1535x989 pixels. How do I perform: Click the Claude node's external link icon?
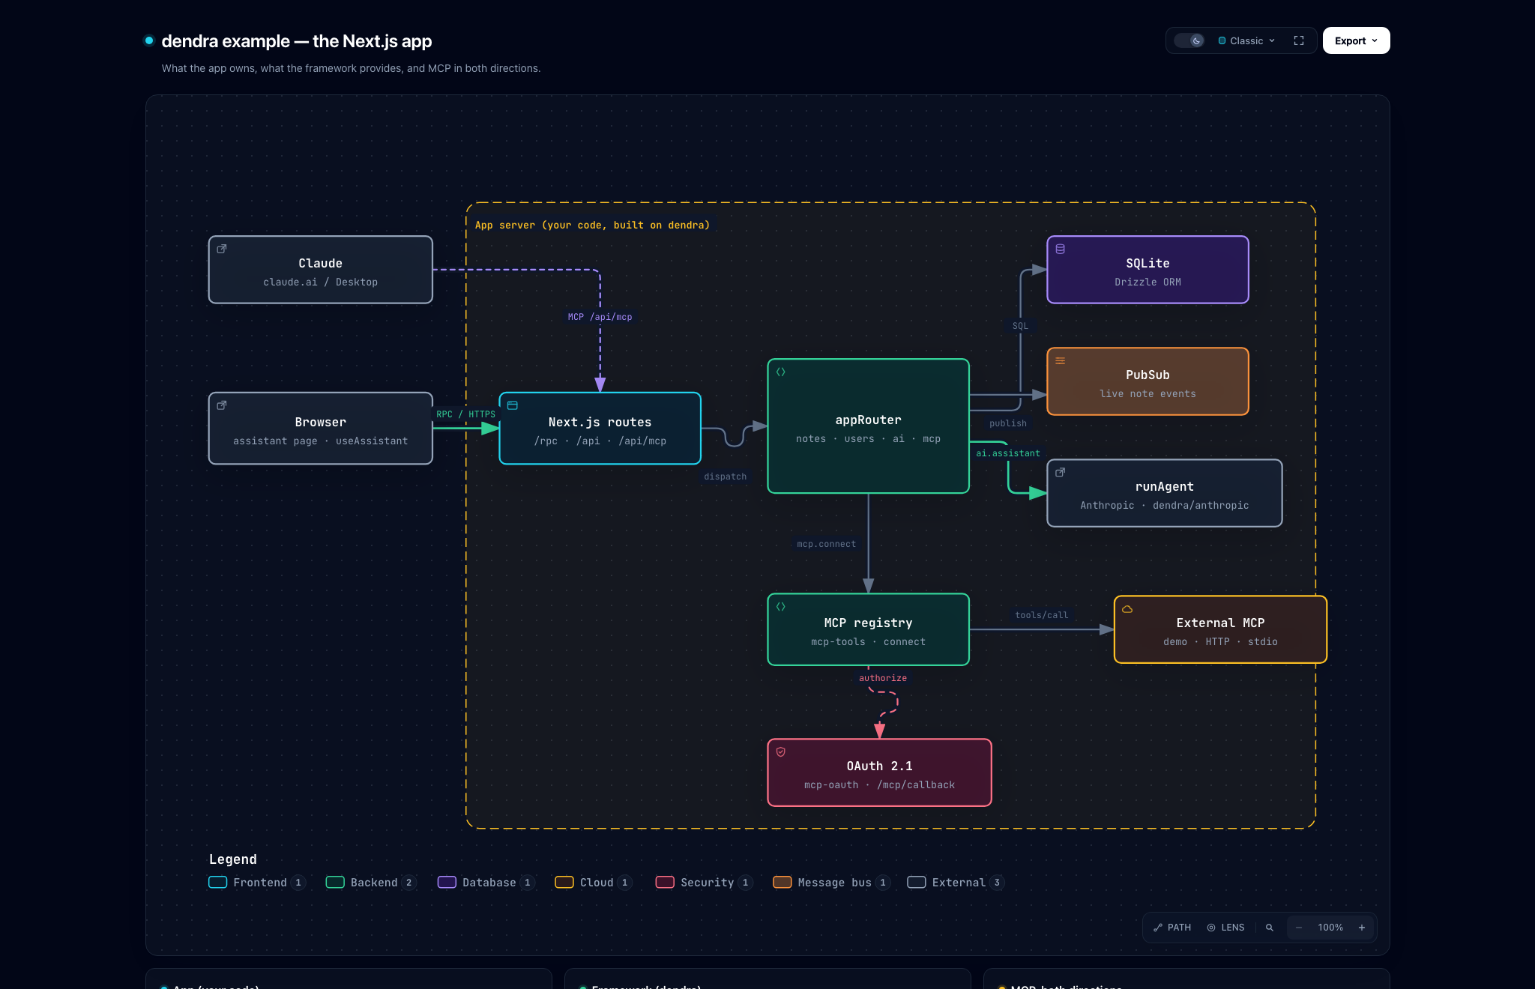click(222, 249)
